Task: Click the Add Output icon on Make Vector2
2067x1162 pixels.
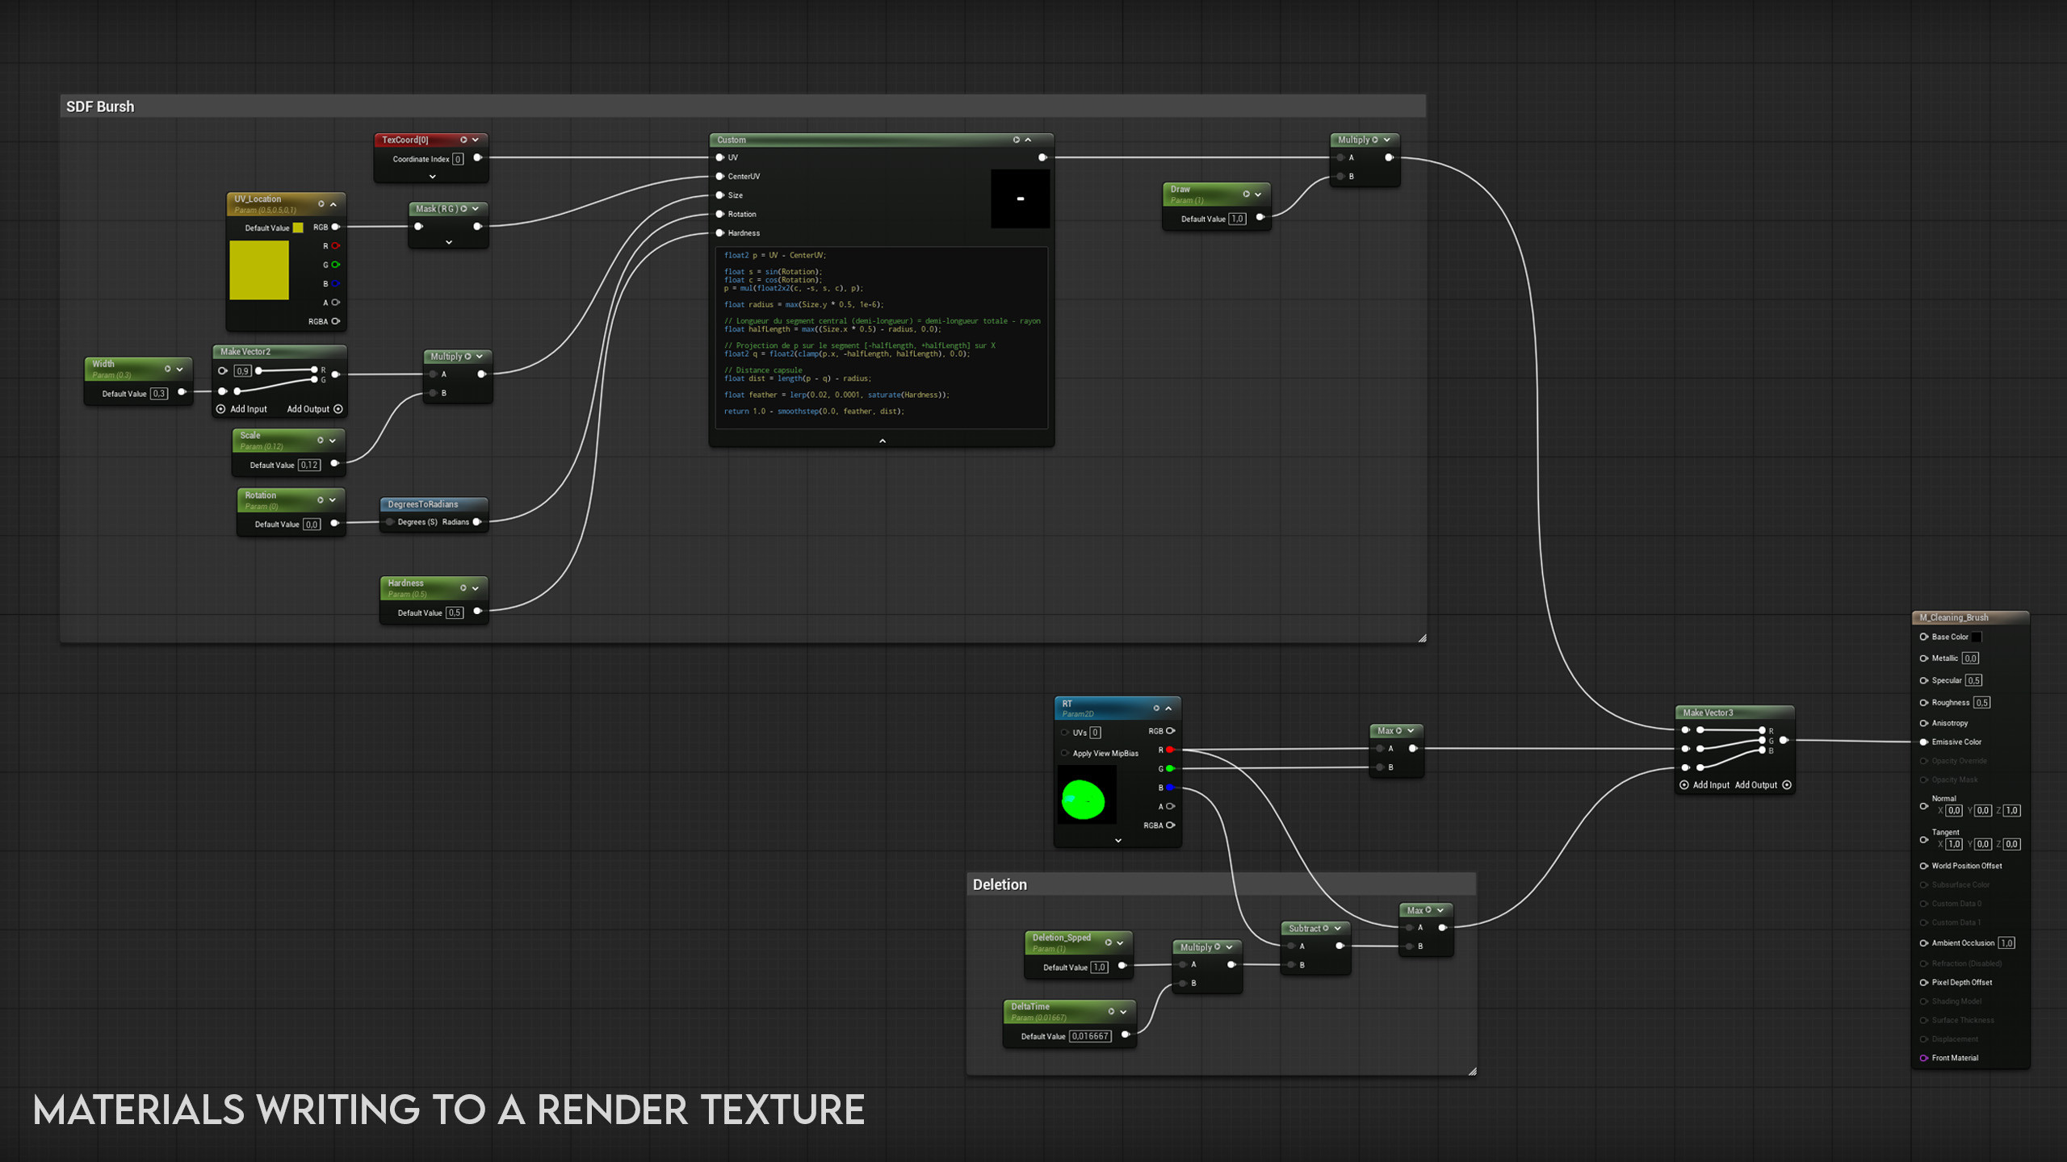Action: [338, 409]
